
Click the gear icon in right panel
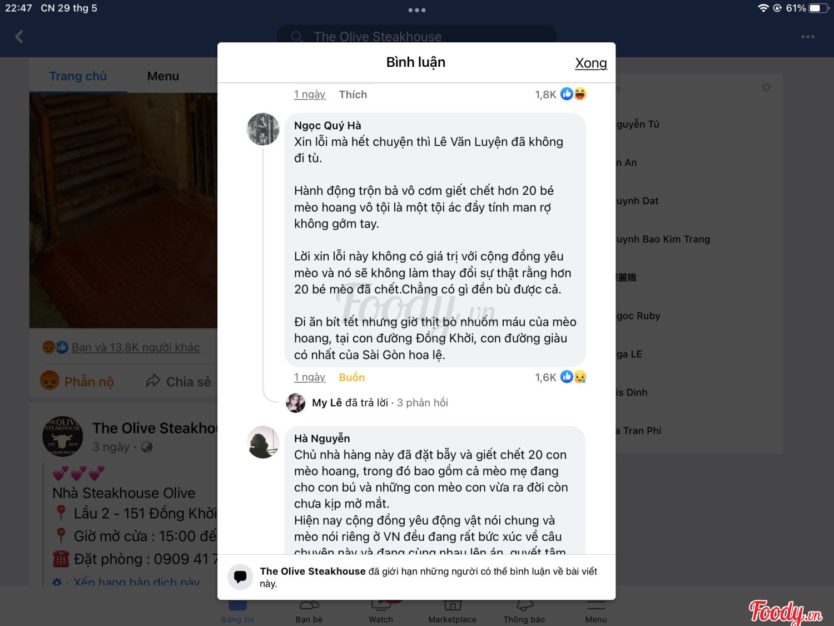(766, 87)
